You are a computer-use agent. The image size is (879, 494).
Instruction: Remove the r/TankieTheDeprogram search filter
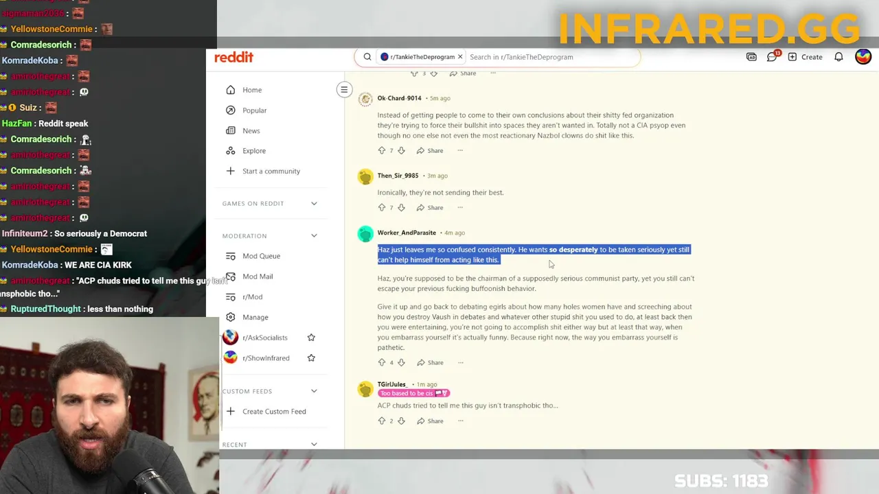coord(460,57)
